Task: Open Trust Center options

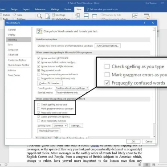Action: point(19,75)
